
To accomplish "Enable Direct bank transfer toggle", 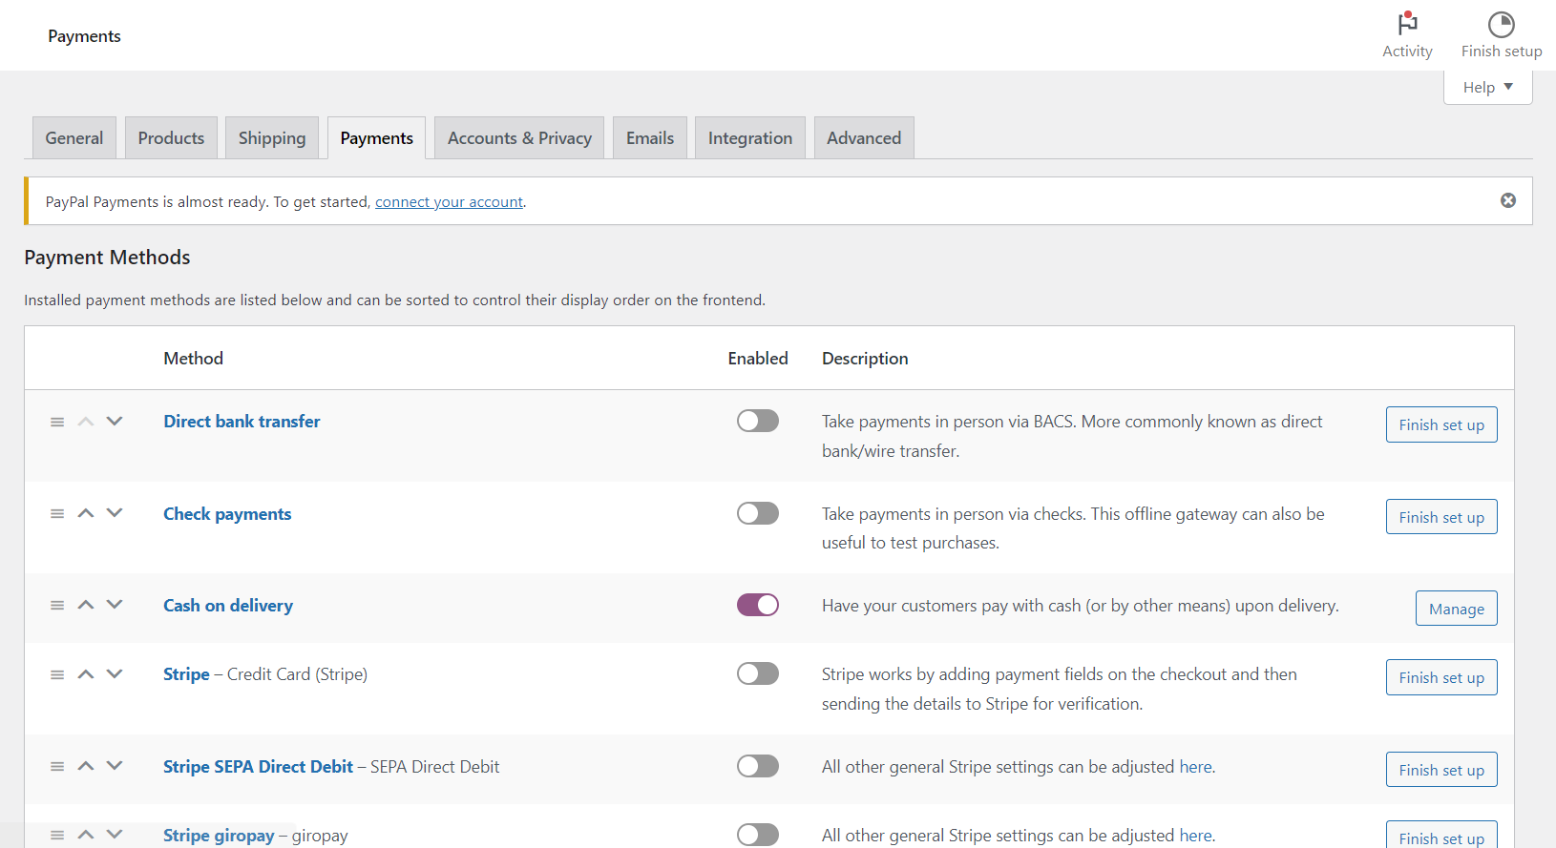I will click(x=757, y=421).
